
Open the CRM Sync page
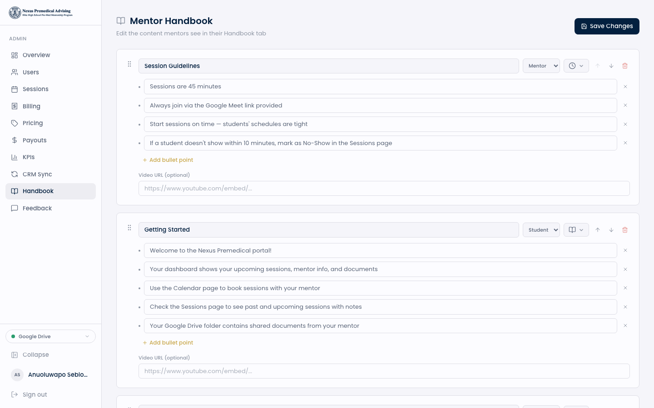point(37,174)
